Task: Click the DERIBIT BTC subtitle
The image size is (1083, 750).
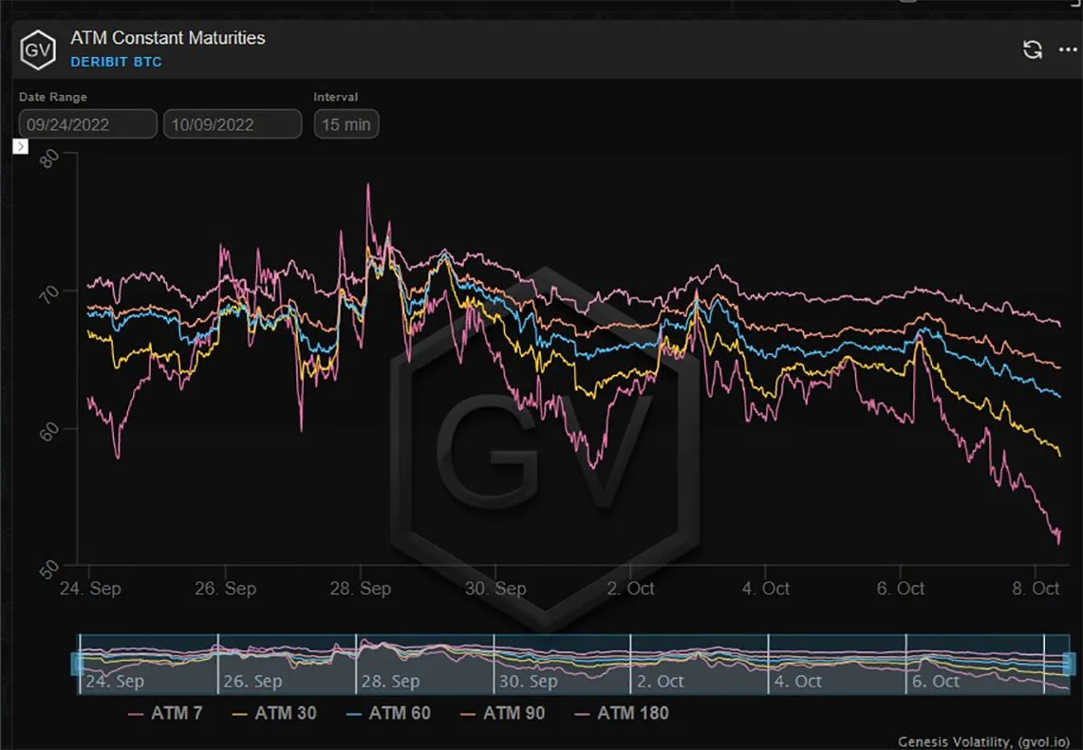Action: tap(116, 62)
